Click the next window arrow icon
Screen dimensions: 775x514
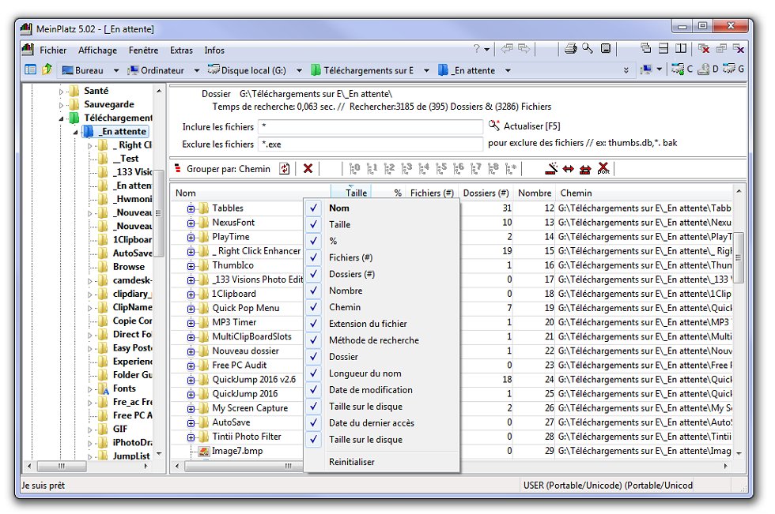(524, 48)
